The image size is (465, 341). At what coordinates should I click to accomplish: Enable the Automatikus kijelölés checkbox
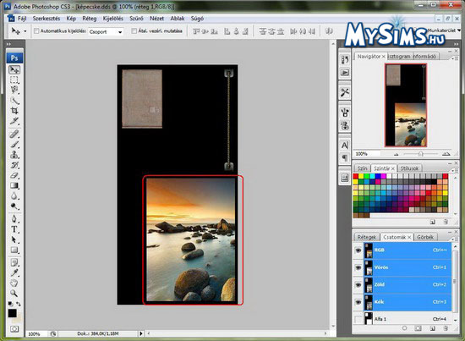tap(36, 30)
